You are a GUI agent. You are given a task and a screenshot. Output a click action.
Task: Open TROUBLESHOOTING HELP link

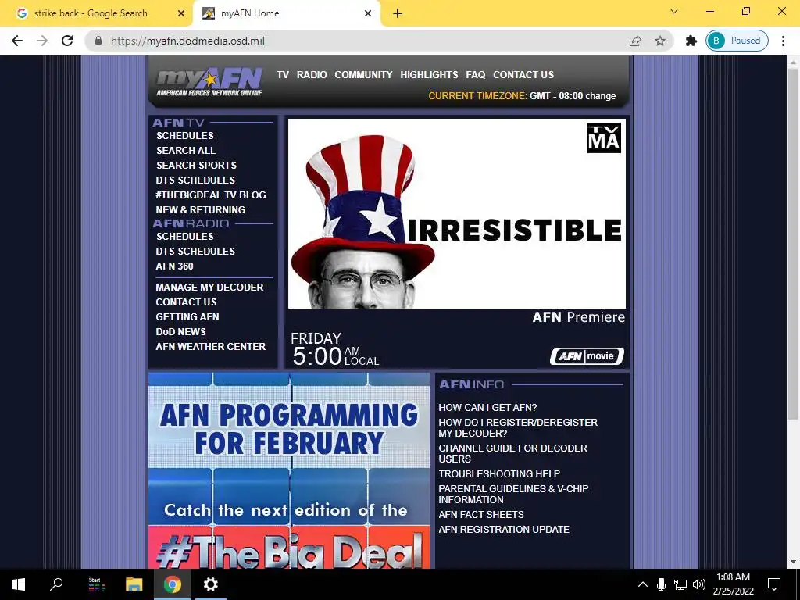coord(499,474)
